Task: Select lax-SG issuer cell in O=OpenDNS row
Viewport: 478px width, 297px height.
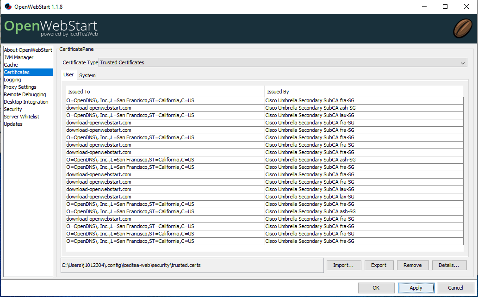Action: coord(364,115)
